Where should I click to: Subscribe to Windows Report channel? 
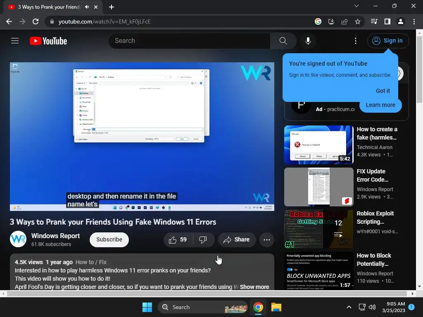click(109, 240)
